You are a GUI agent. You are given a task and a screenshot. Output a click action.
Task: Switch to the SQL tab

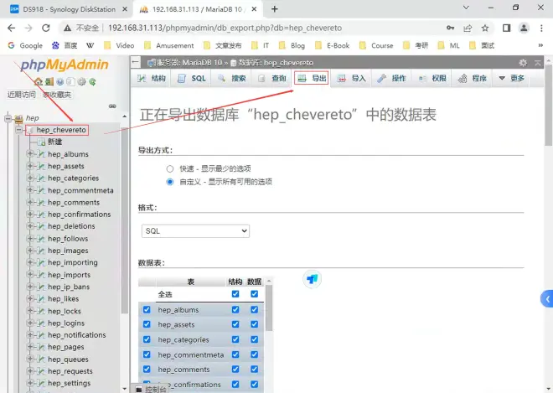(x=192, y=78)
